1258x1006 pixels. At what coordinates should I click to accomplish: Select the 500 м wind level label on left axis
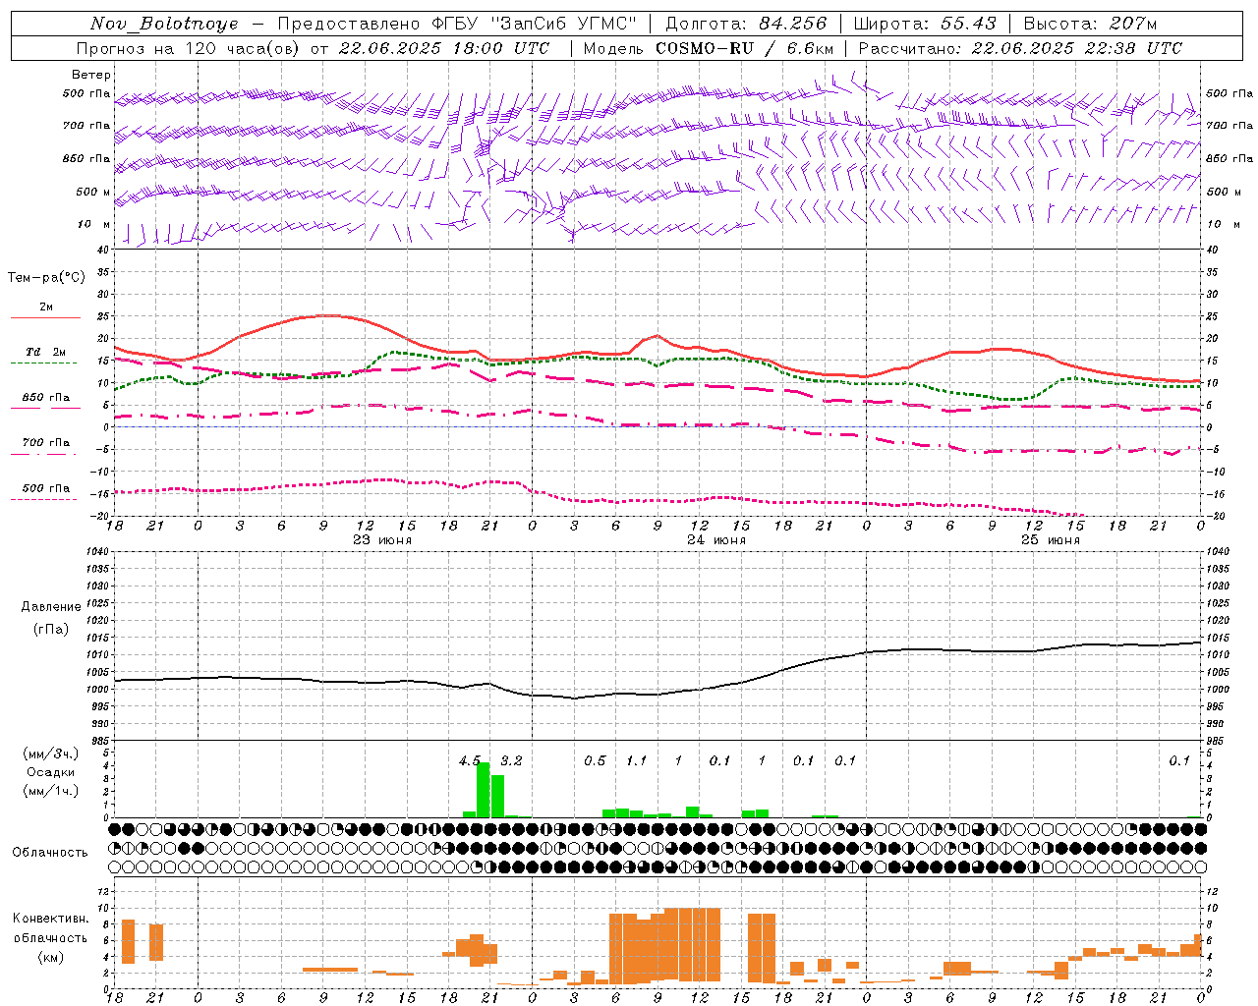click(93, 192)
